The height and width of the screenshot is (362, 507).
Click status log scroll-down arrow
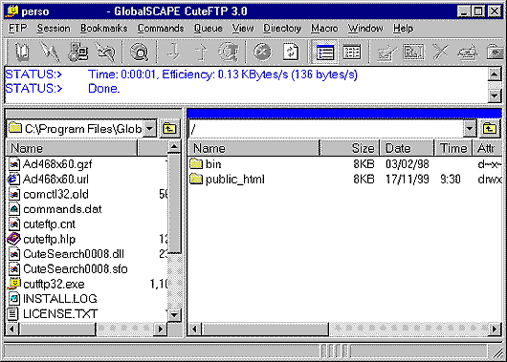click(x=495, y=96)
